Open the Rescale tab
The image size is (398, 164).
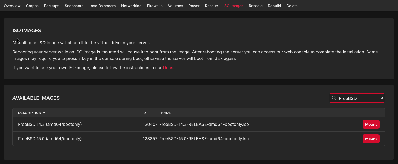[256, 6]
